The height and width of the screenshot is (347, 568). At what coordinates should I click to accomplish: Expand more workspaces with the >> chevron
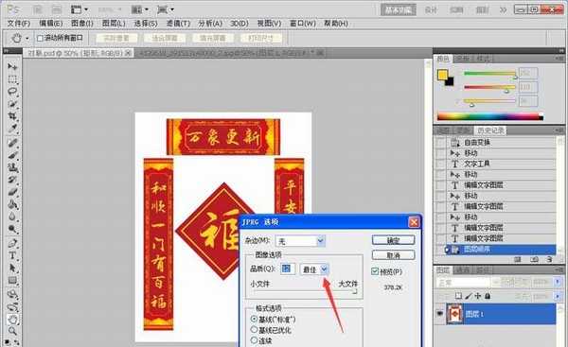[x=503, y=9]
